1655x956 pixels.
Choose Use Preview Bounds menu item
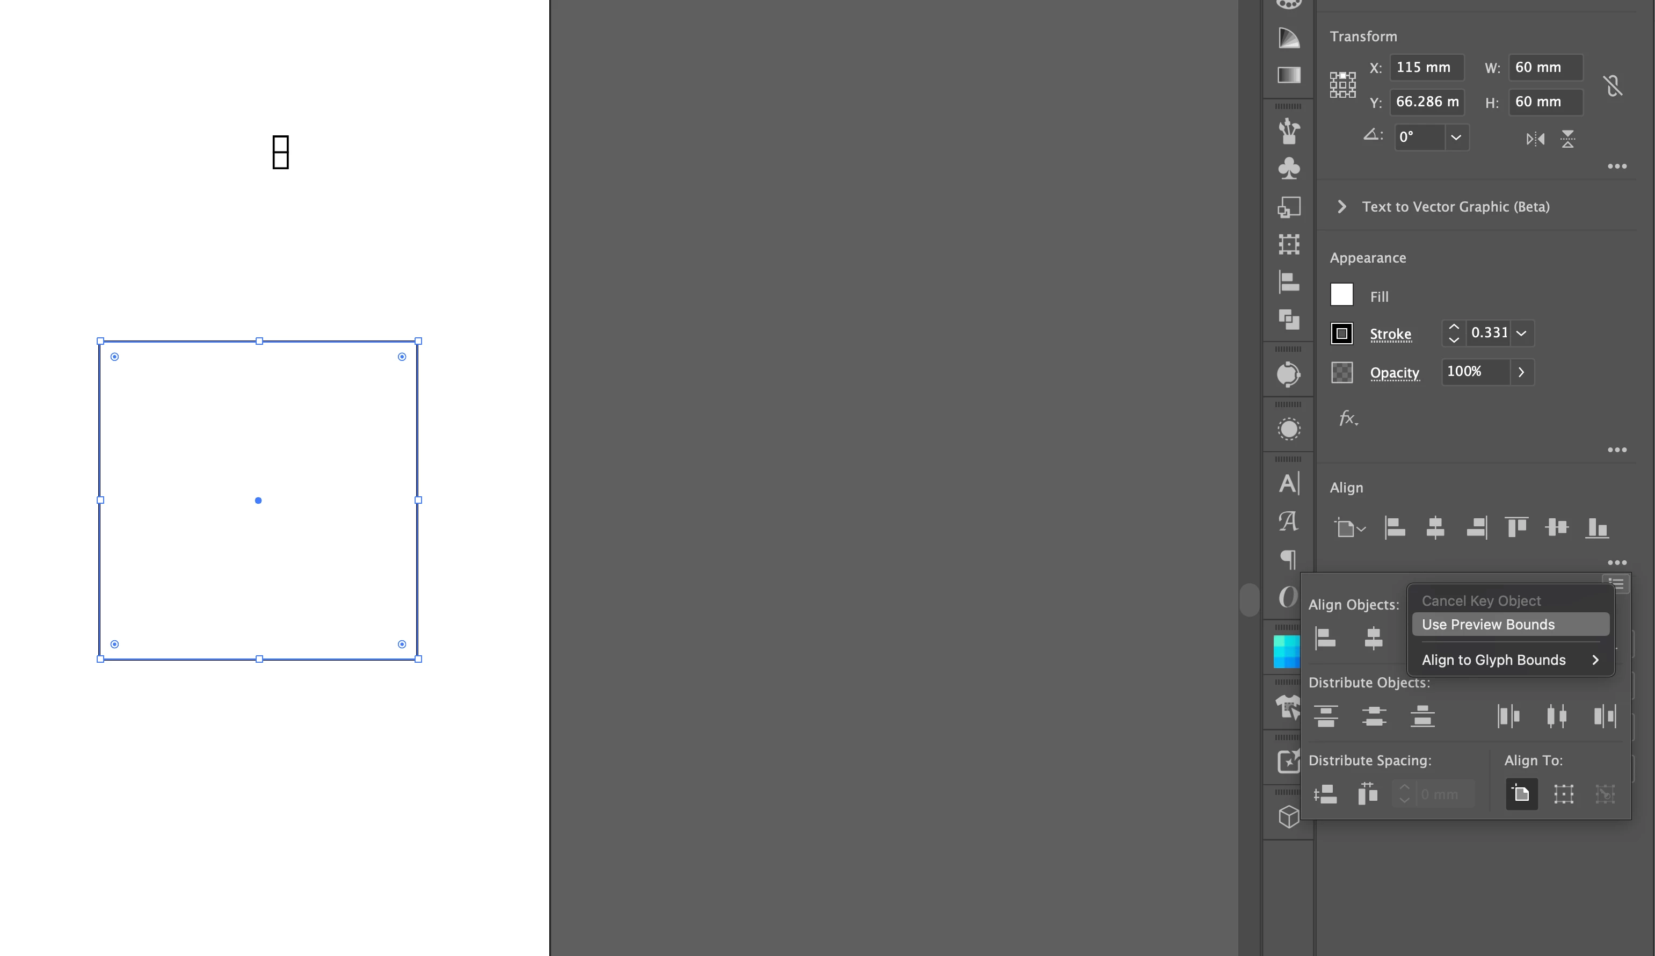[x=1487, y=625]
